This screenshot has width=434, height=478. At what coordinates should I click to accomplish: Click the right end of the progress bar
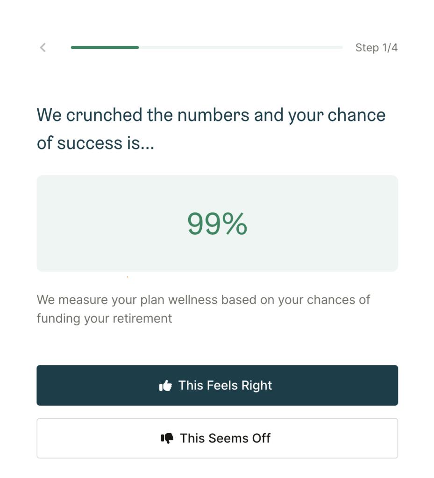340,48
